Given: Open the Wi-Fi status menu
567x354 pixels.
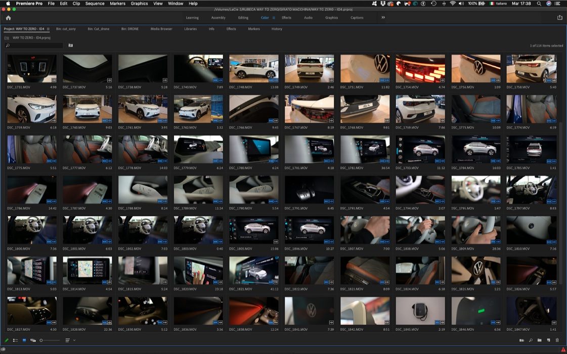Looking at the screenshot, I should [x=452, y=4].
